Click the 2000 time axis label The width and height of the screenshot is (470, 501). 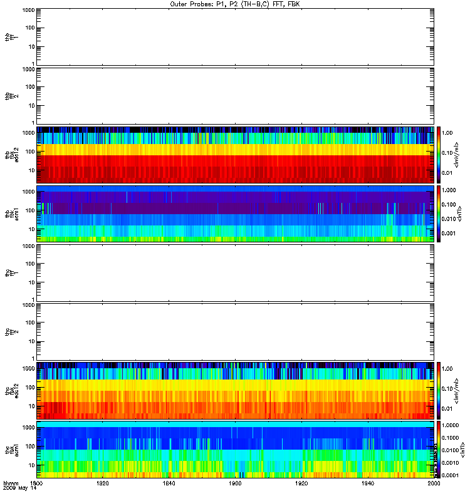coord(434,483)
